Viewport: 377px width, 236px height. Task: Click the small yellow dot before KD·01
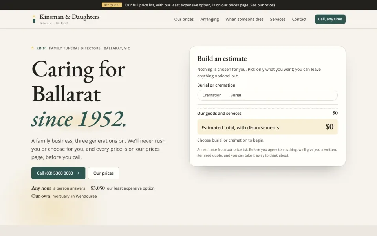pos(33,48)
